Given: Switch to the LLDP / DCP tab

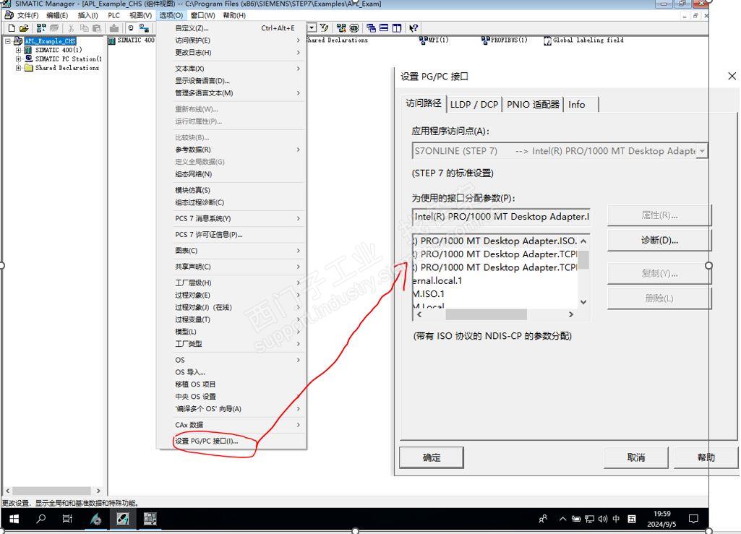Looking at the screenshot, I should 474,105.
